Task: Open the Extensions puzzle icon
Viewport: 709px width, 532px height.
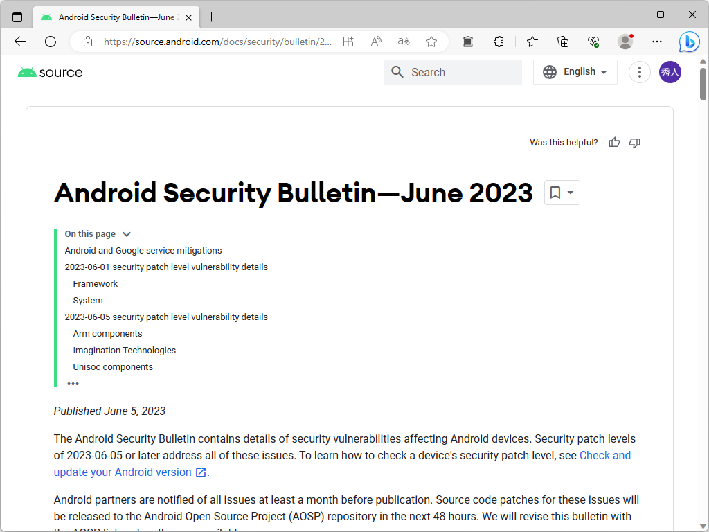Action: (499, 42)
